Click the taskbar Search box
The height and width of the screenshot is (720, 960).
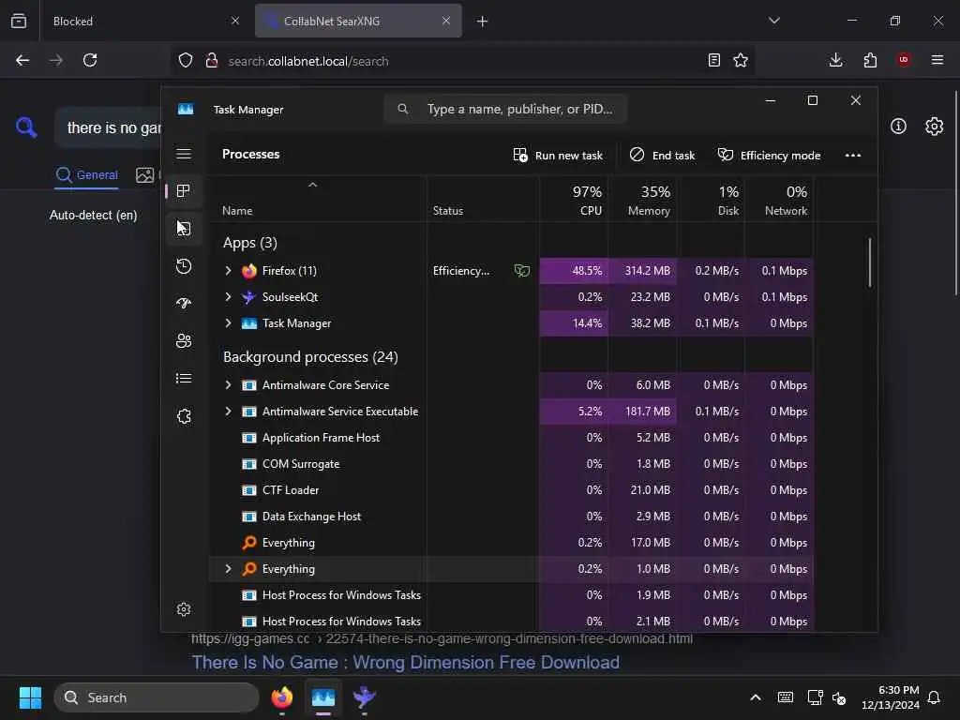[x=157, y=697]
